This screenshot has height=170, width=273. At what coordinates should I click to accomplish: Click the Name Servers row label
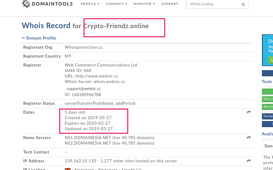point(37,138)
